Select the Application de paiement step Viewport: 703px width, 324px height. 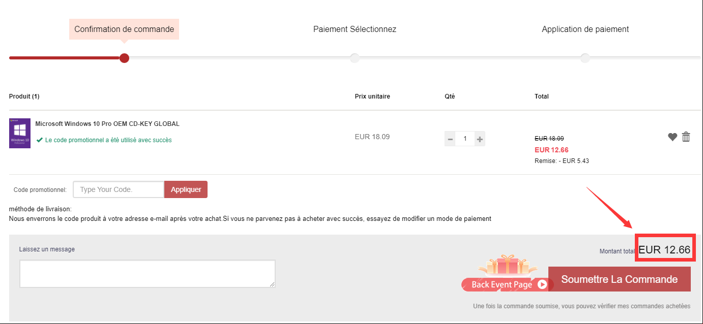pos(585,29)
